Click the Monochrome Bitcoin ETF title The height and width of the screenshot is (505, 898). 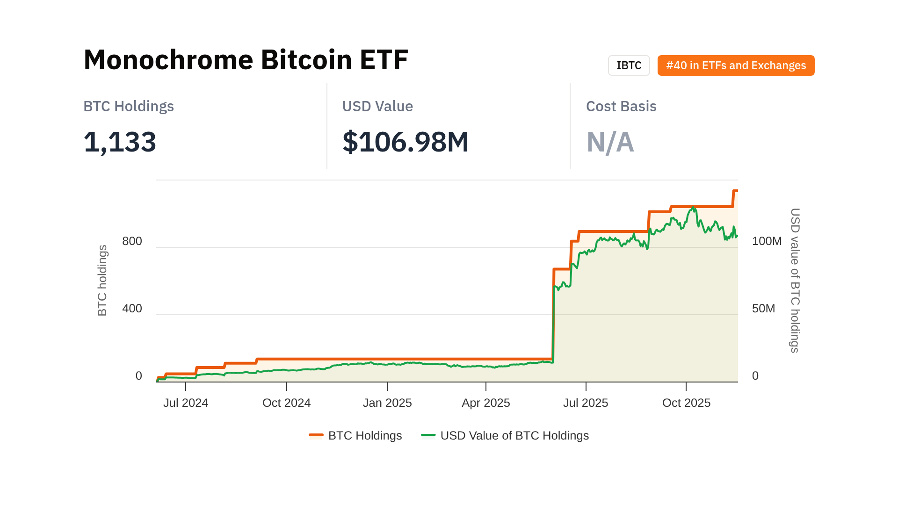pyautogui.click(x=246, y=60)
